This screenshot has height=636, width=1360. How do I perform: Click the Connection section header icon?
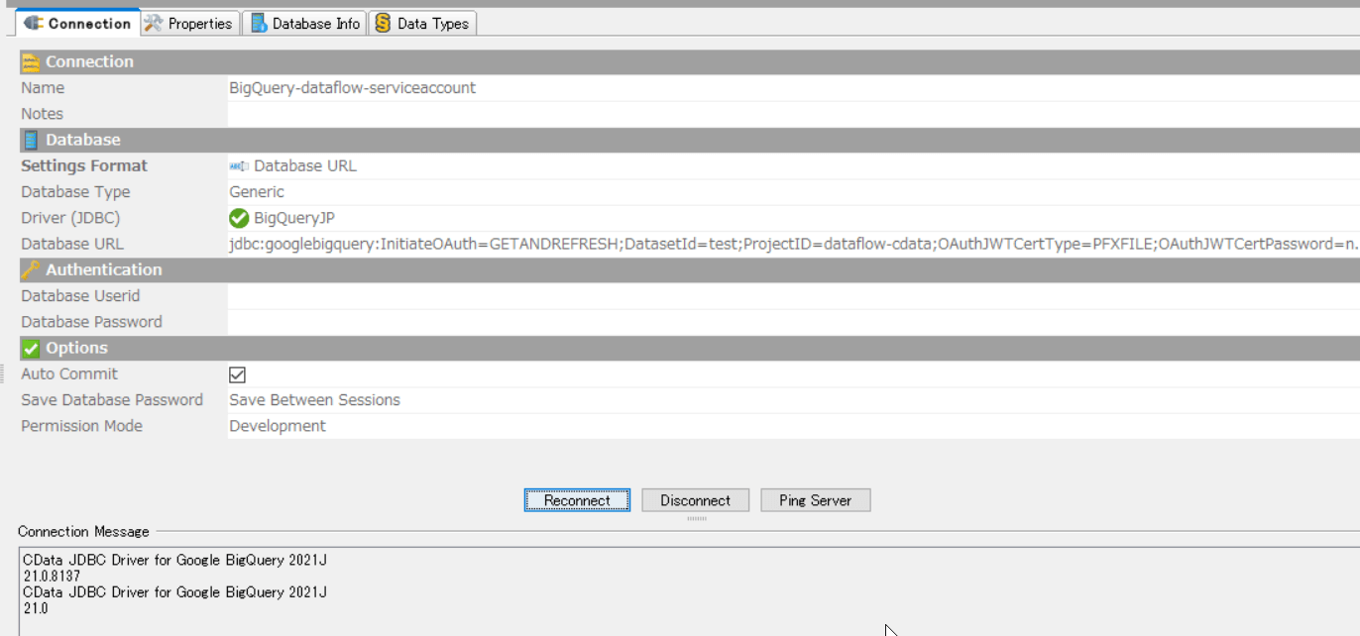point(31,62)
